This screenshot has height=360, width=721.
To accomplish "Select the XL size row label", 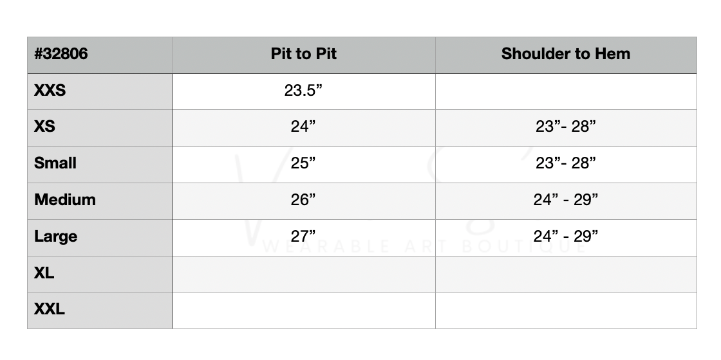I will (x=44, y=273).
